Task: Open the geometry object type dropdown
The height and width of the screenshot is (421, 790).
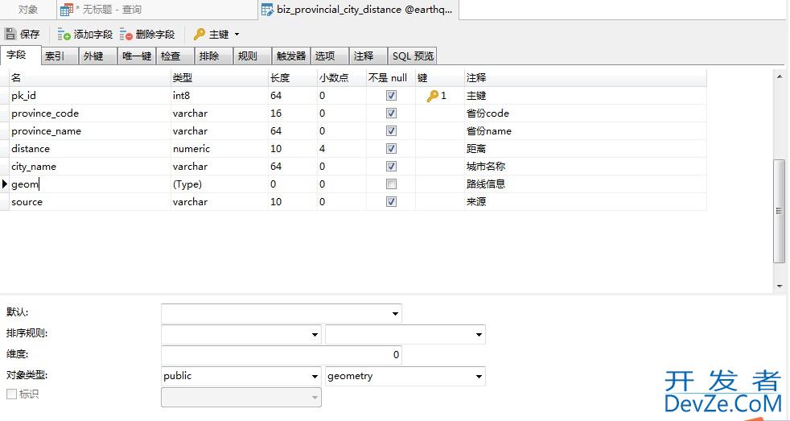Action: [479, 376]
